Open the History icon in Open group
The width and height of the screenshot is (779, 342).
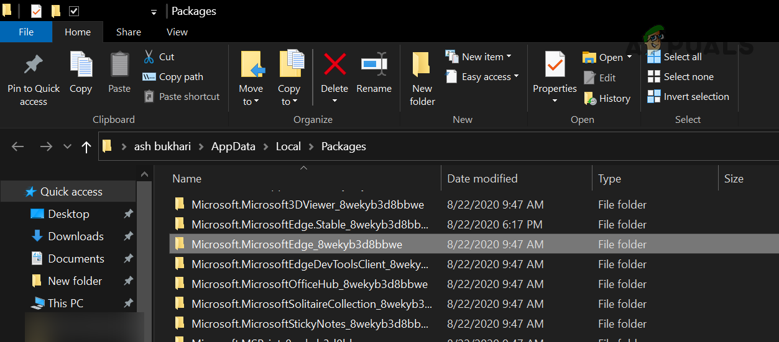pyautogui.click(x=591, y=98)
